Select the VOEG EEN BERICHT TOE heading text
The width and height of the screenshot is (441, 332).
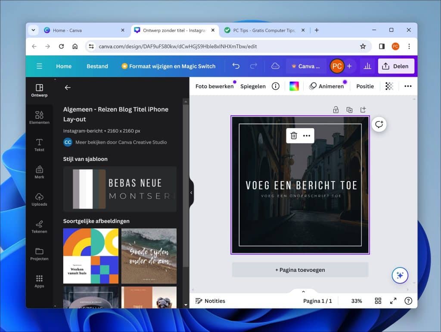(301, 185)
